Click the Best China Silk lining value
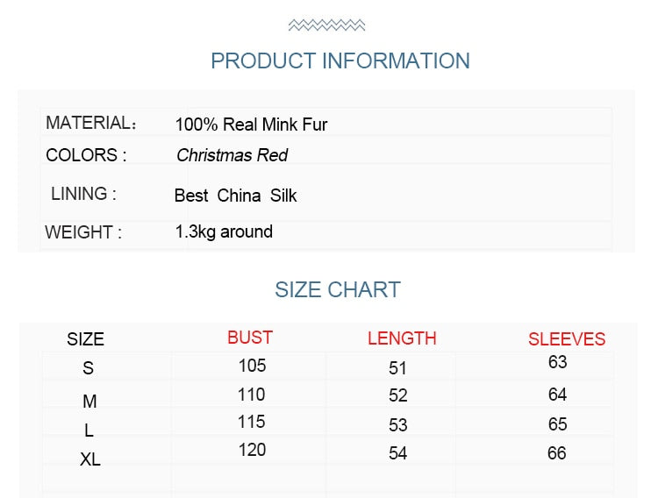 (235, 196)
